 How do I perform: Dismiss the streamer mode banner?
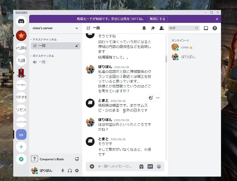pos(217,19)
